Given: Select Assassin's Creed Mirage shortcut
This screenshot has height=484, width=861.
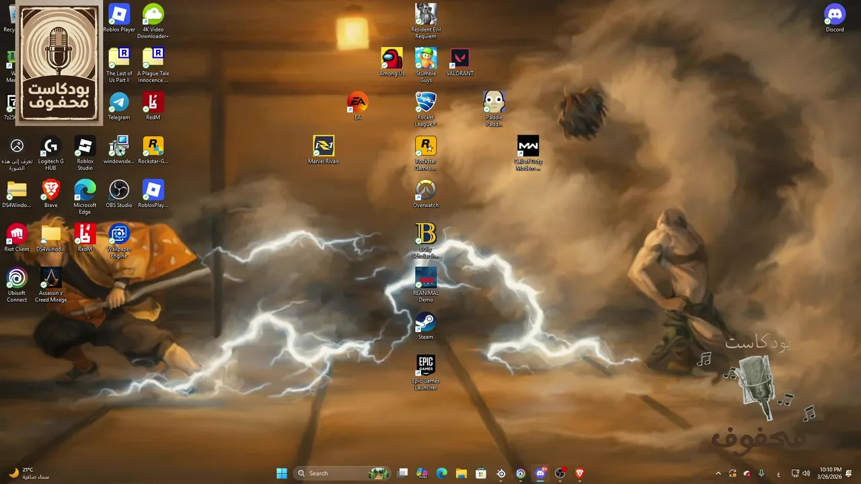Looking at the screenshot, I should [x=50, y=285].
